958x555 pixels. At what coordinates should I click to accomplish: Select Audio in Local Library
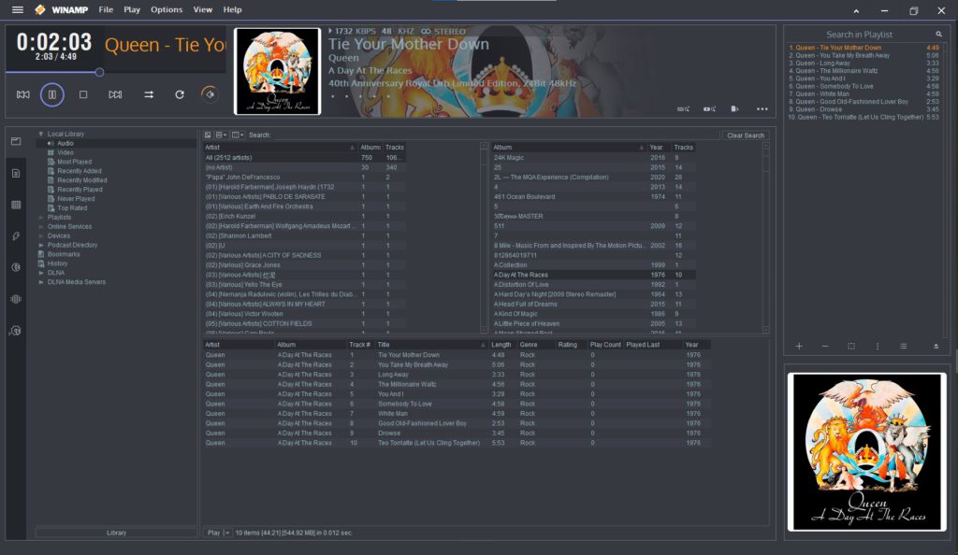(x=65, y=143)
